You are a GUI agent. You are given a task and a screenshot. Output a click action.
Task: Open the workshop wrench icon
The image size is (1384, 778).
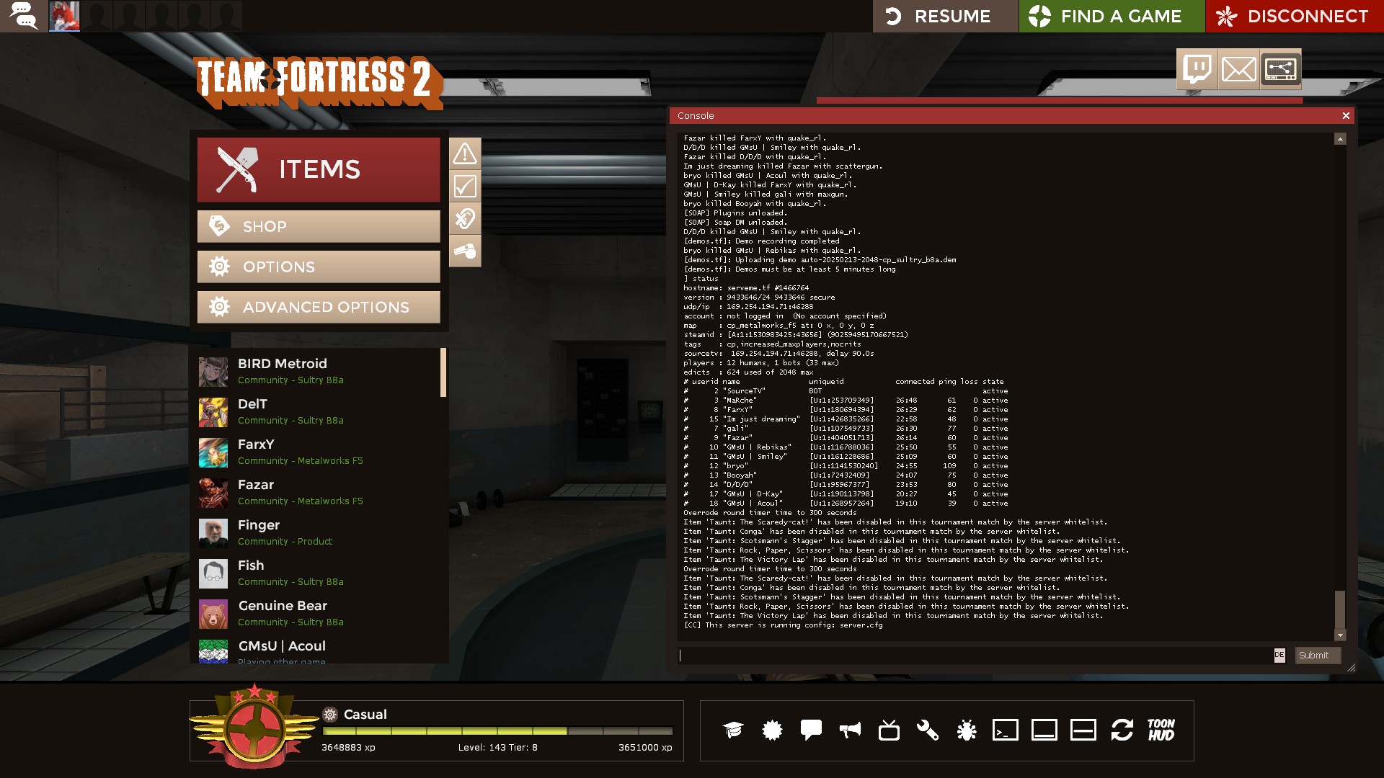point(928,730)
